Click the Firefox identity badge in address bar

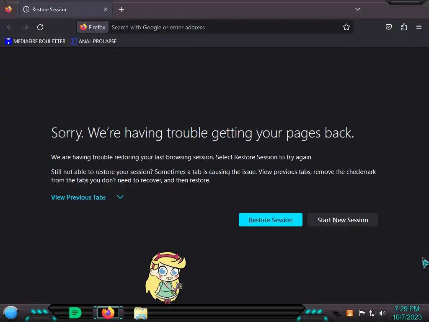point(93,27)
